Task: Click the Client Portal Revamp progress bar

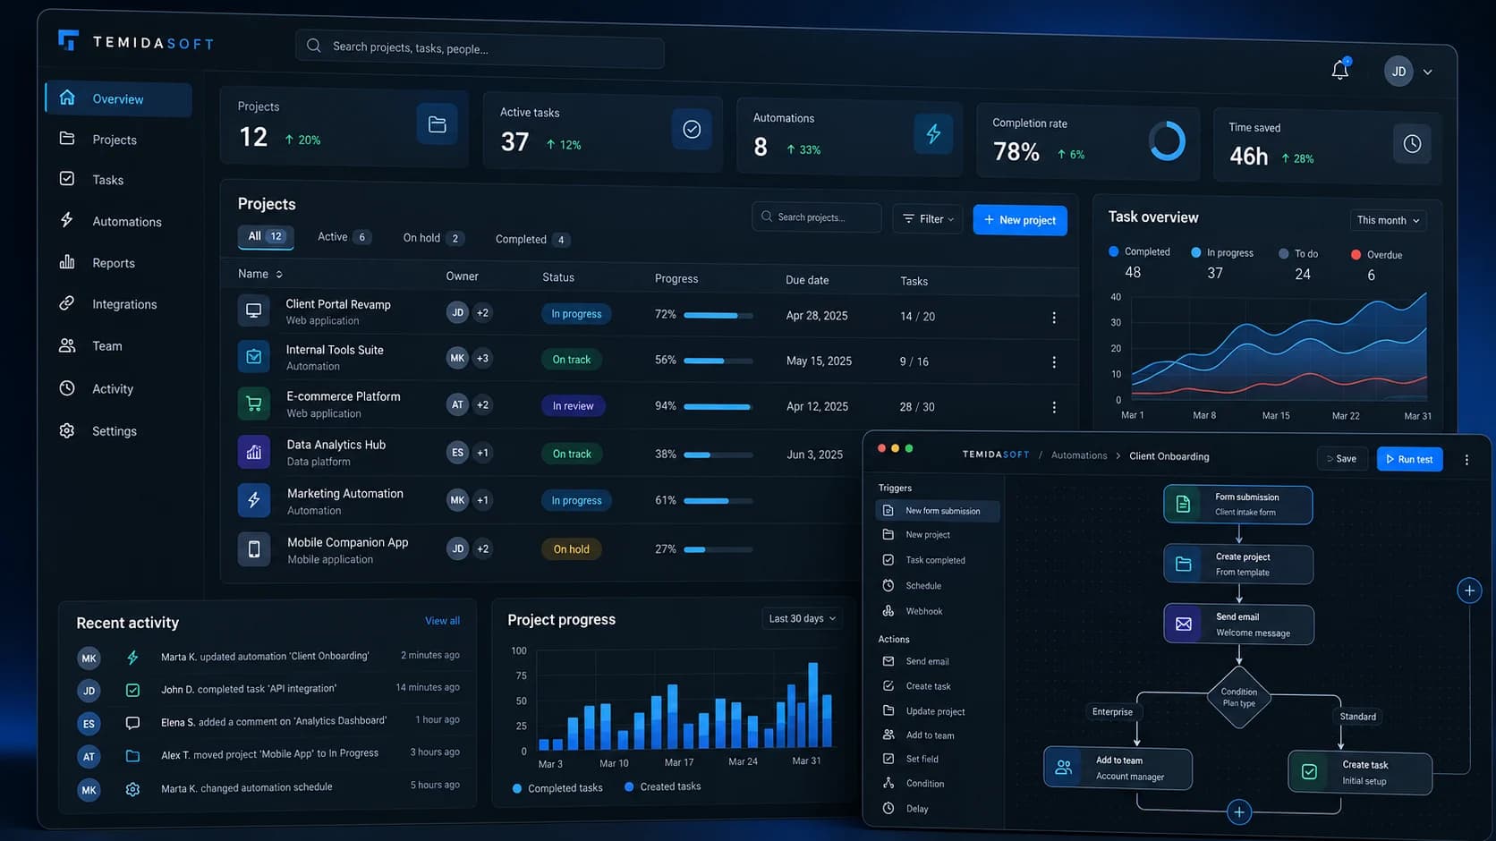Action: (718, 315)
